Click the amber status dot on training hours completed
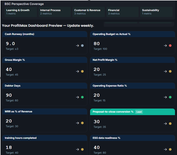 point(82,149)
